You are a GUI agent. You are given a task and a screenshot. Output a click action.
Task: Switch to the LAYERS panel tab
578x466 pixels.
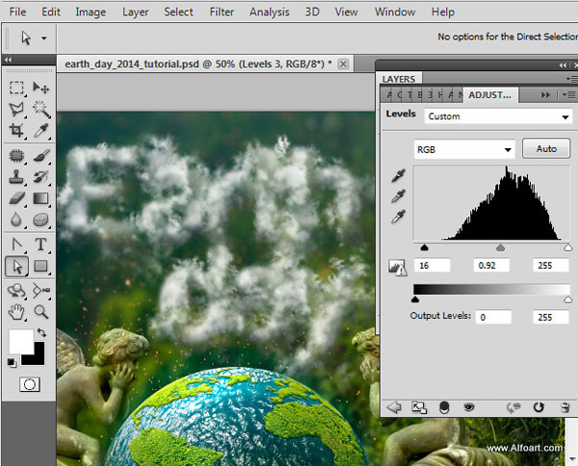point(399,79)
